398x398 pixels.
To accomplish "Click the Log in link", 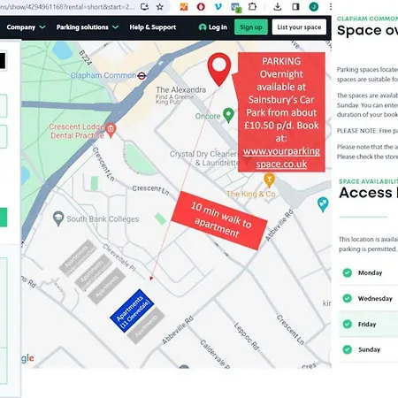I will (213, 27).
